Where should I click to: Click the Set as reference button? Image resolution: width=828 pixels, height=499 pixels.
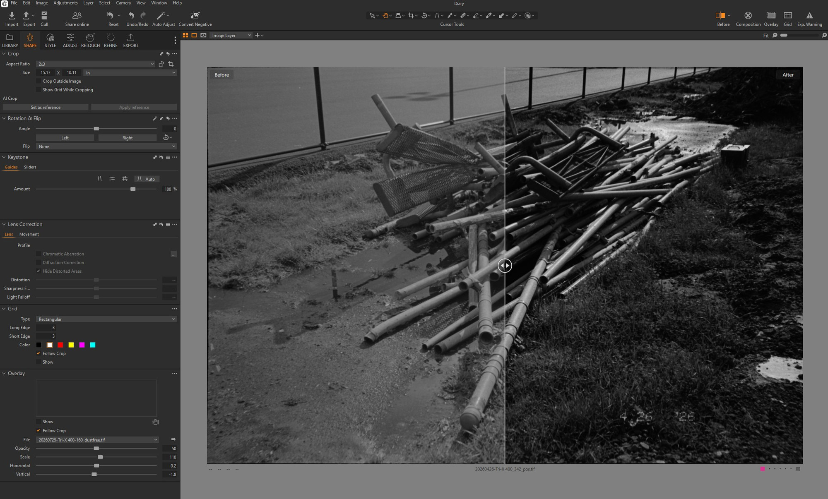[46, 107]
